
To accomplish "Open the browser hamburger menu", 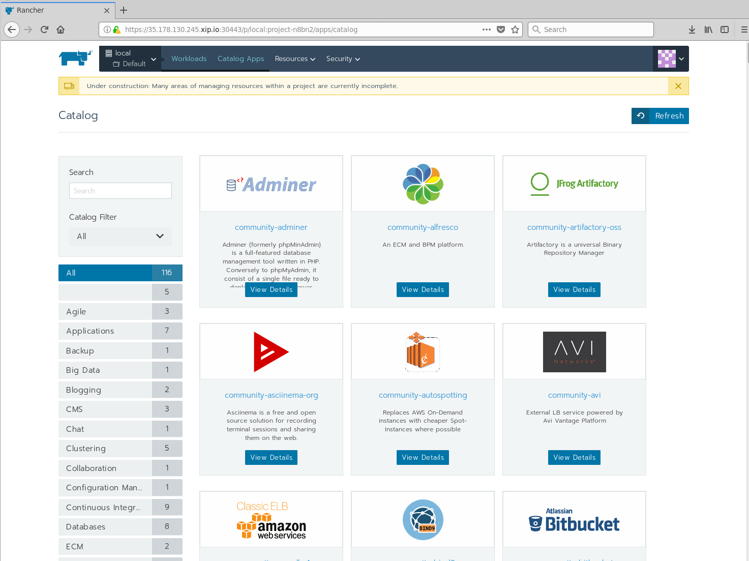I will point(744,29).
